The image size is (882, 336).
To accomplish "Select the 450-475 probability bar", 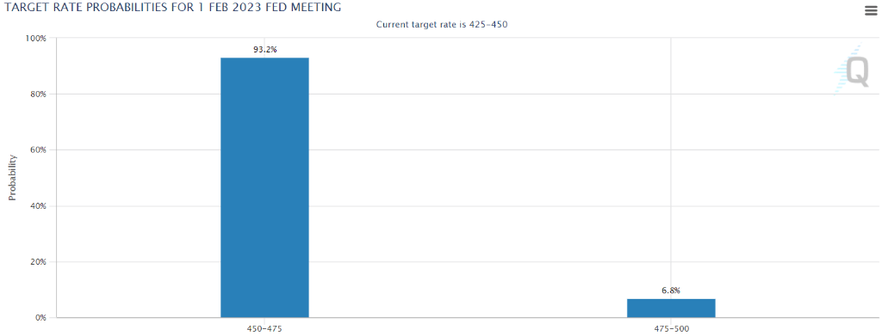I will [264, 188].
